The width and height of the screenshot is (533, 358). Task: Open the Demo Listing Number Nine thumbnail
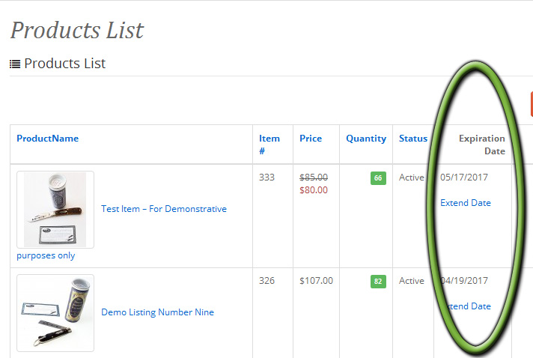pos(55,313)
